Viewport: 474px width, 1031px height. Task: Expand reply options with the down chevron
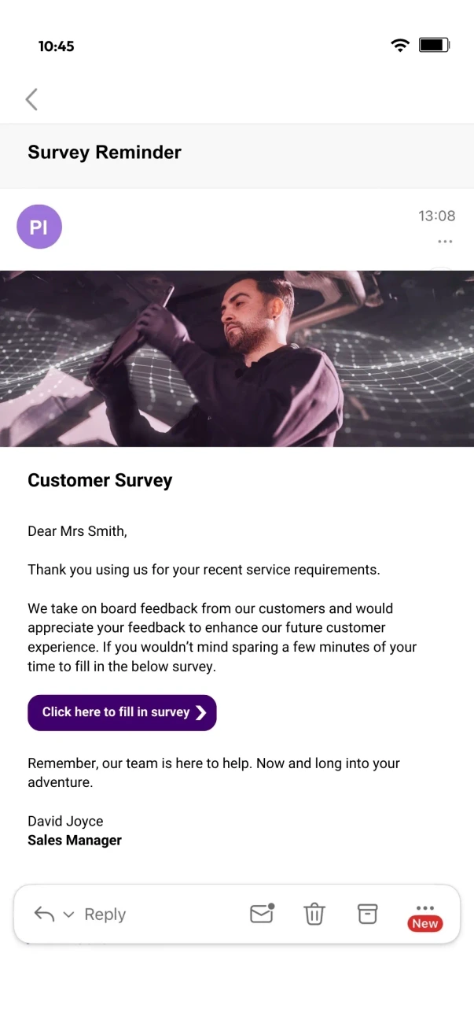pos(68,915)
